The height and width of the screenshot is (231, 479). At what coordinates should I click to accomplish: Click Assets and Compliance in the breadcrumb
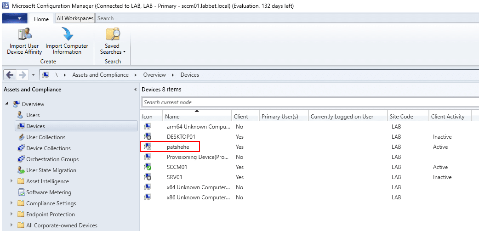pyautogui.click(x=100, y=75)
